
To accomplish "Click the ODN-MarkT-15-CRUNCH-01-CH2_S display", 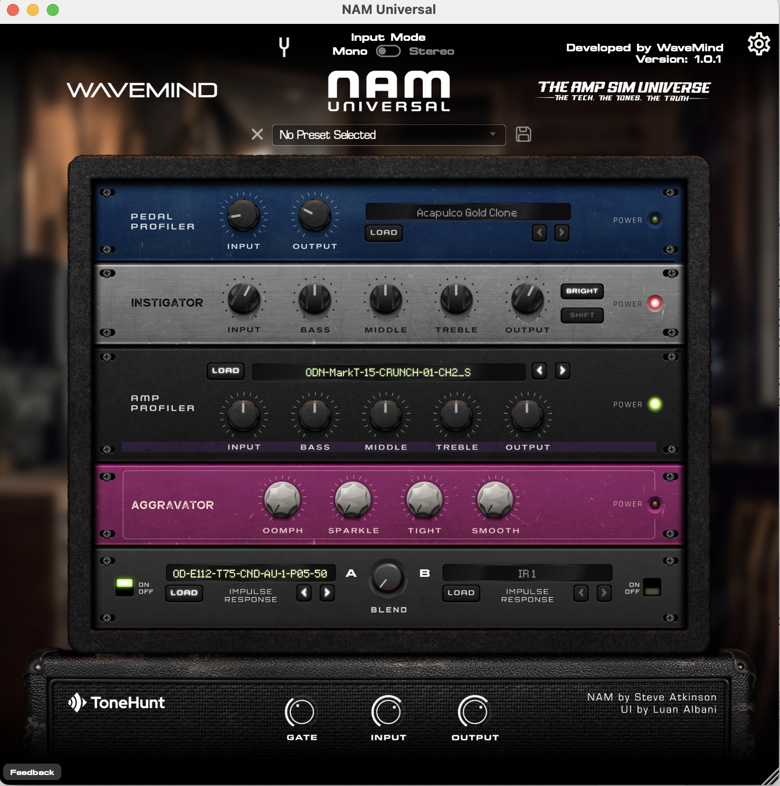I will [x=389, y=373].
